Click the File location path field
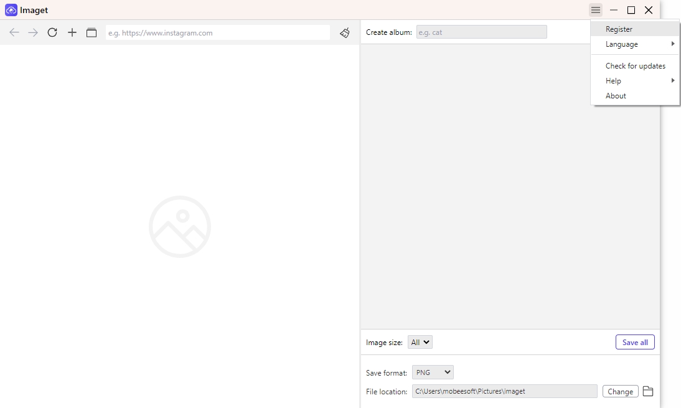 click(504, 391)
